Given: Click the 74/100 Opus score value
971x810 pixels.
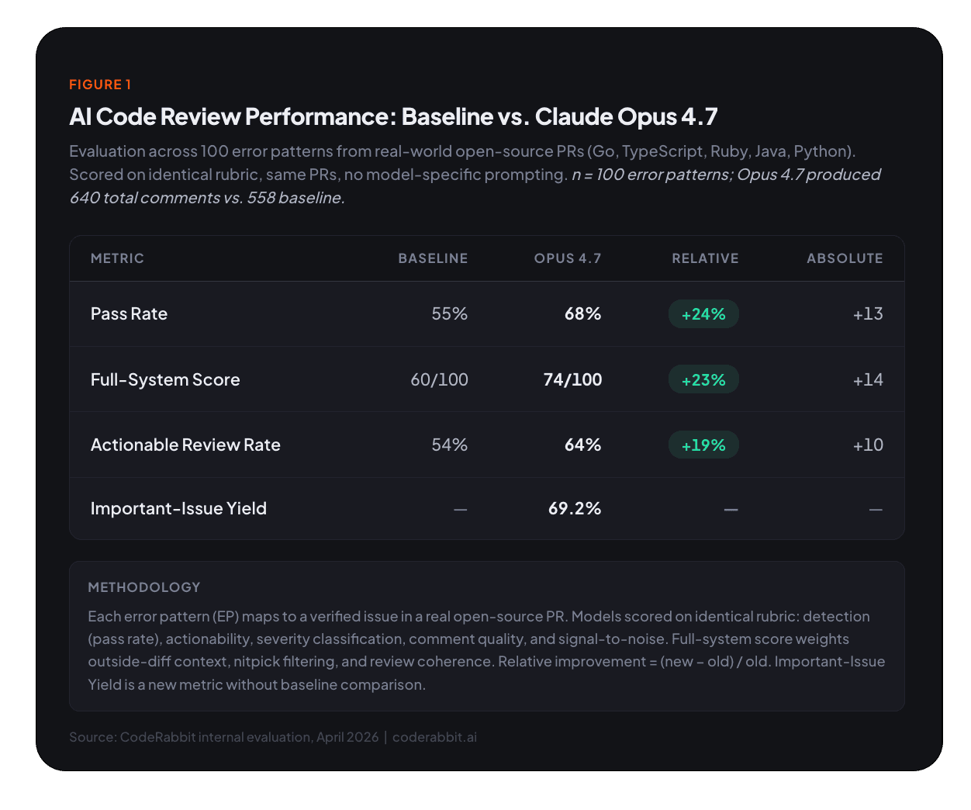Looking at the screenshot, I should coord(572,379).
